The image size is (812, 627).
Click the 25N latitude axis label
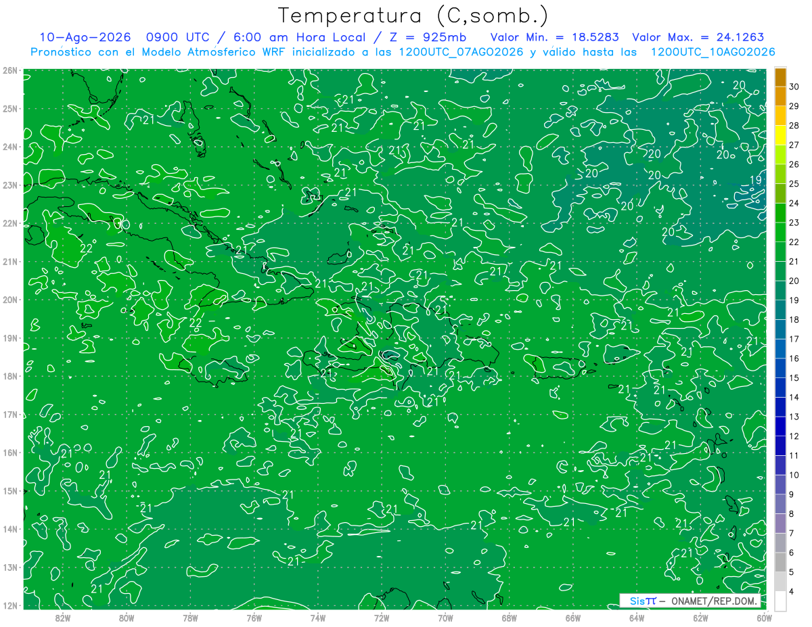pos(9,108)
